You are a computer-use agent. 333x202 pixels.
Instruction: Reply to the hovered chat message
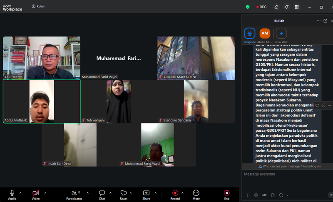coord(317,105)
